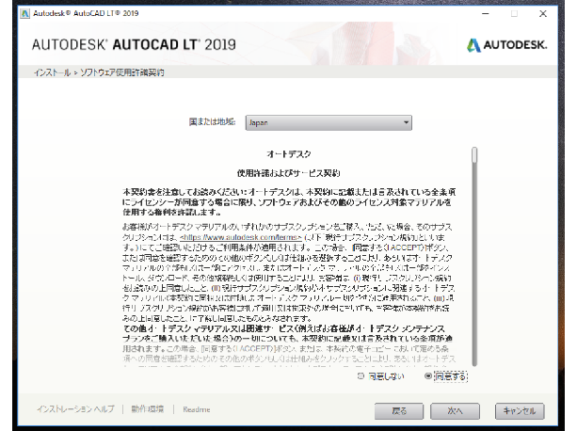Click the 国または地域 label
This screenshot has width=577, height=431.
click(x=213, y=121)
